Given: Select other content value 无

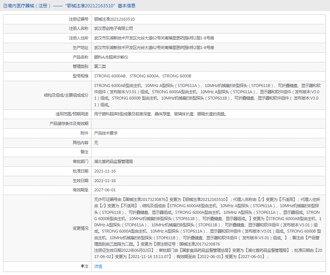Looking at the screenshot, I should (x=96, y=142).
